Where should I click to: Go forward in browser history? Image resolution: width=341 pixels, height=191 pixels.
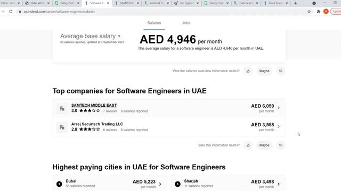coord(3,12)
